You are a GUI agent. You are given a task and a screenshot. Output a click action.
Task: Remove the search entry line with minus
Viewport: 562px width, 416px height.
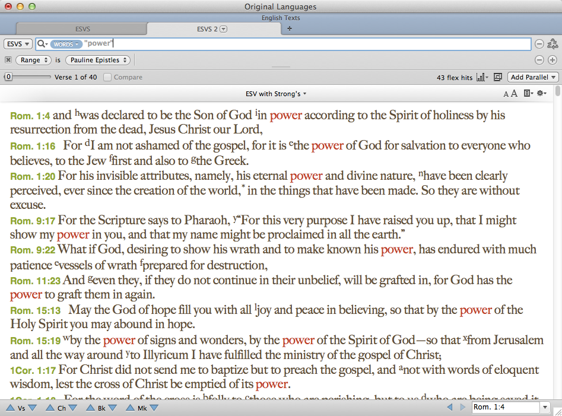tap(539, 44)
